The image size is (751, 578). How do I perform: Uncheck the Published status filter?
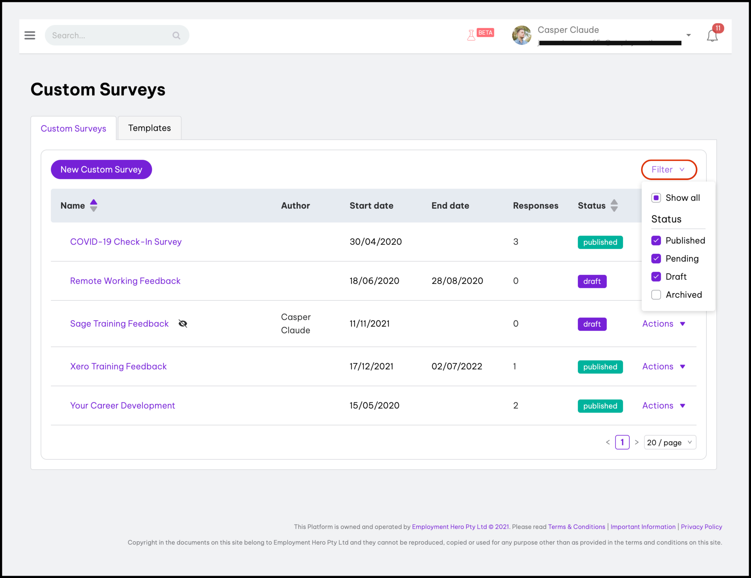[656, 241]
